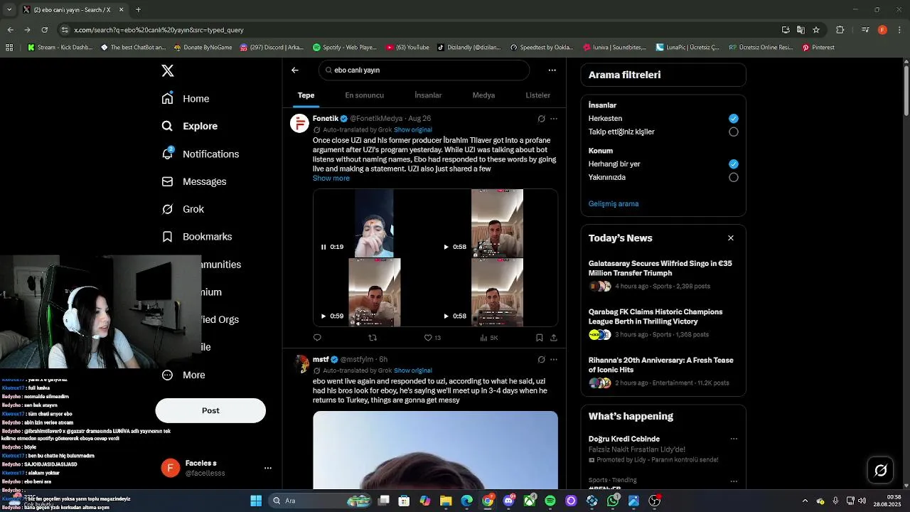This screenshot has width=910, height=512.
Task: Open the Gelişmiş arama link
Action: pyautogui.click(x=614, y=203)
